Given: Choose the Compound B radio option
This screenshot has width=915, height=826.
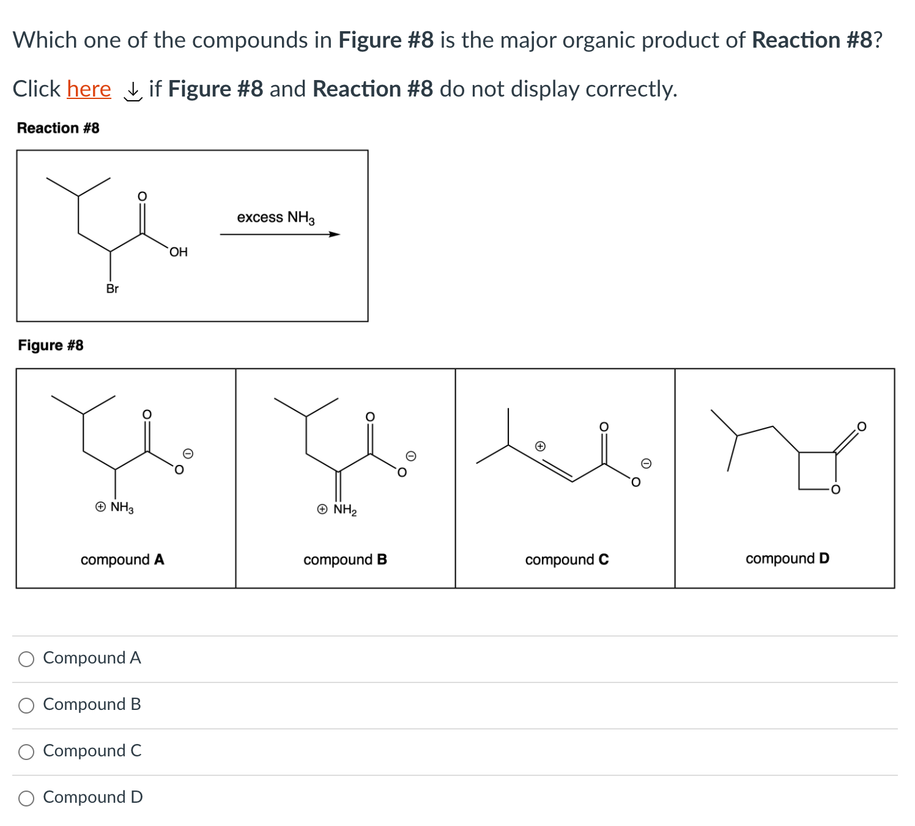Looking at the screenshot, I should 26,706.
